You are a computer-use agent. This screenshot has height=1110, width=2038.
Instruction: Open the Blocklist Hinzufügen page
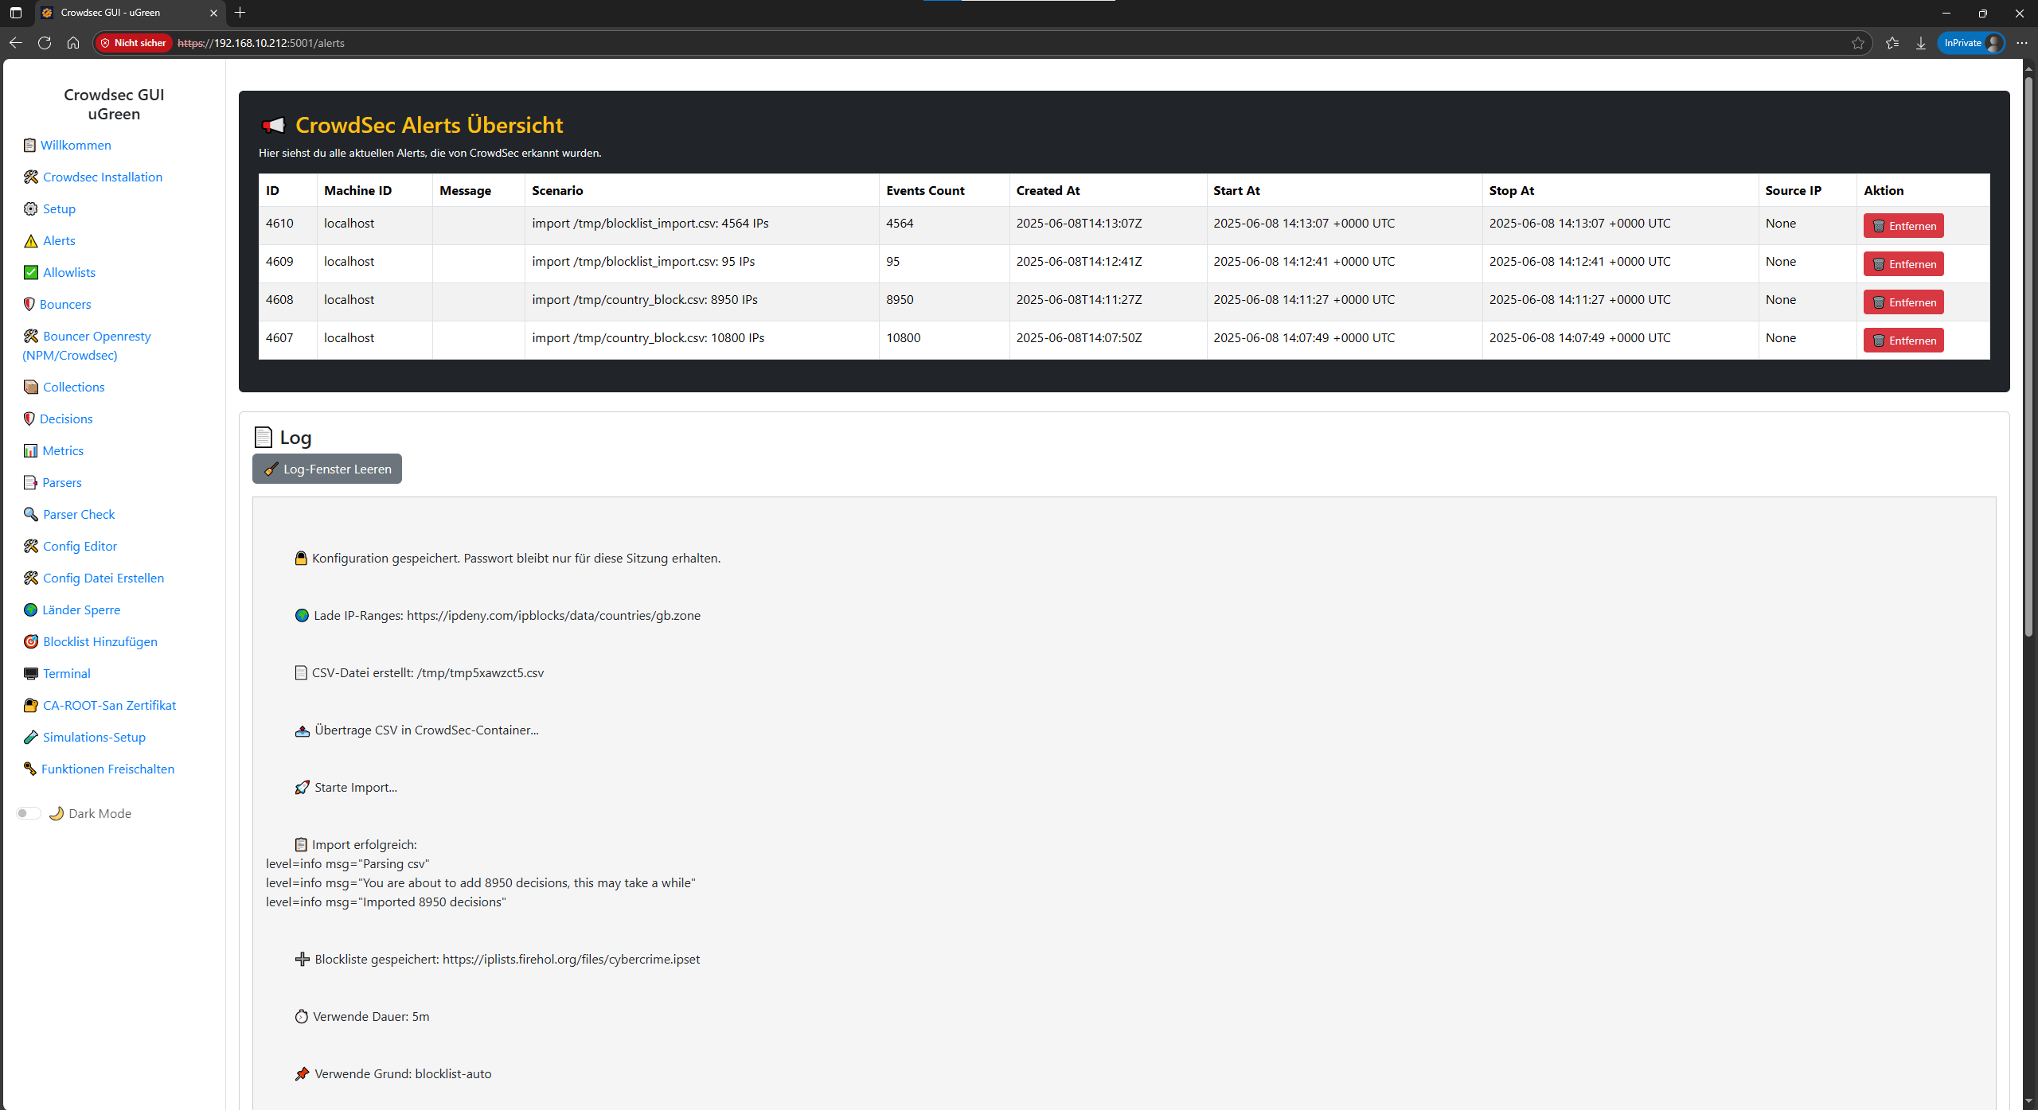(100, 641)
